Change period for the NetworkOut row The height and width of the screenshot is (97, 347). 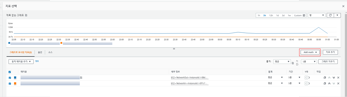tap(294, 77)
